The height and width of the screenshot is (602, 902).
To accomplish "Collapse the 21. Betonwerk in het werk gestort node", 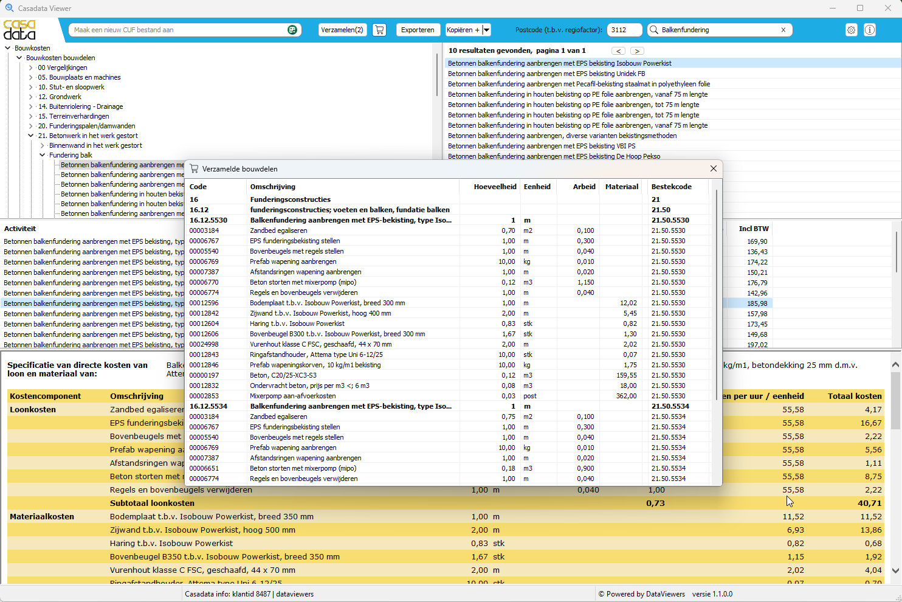I will click(30, 136).
